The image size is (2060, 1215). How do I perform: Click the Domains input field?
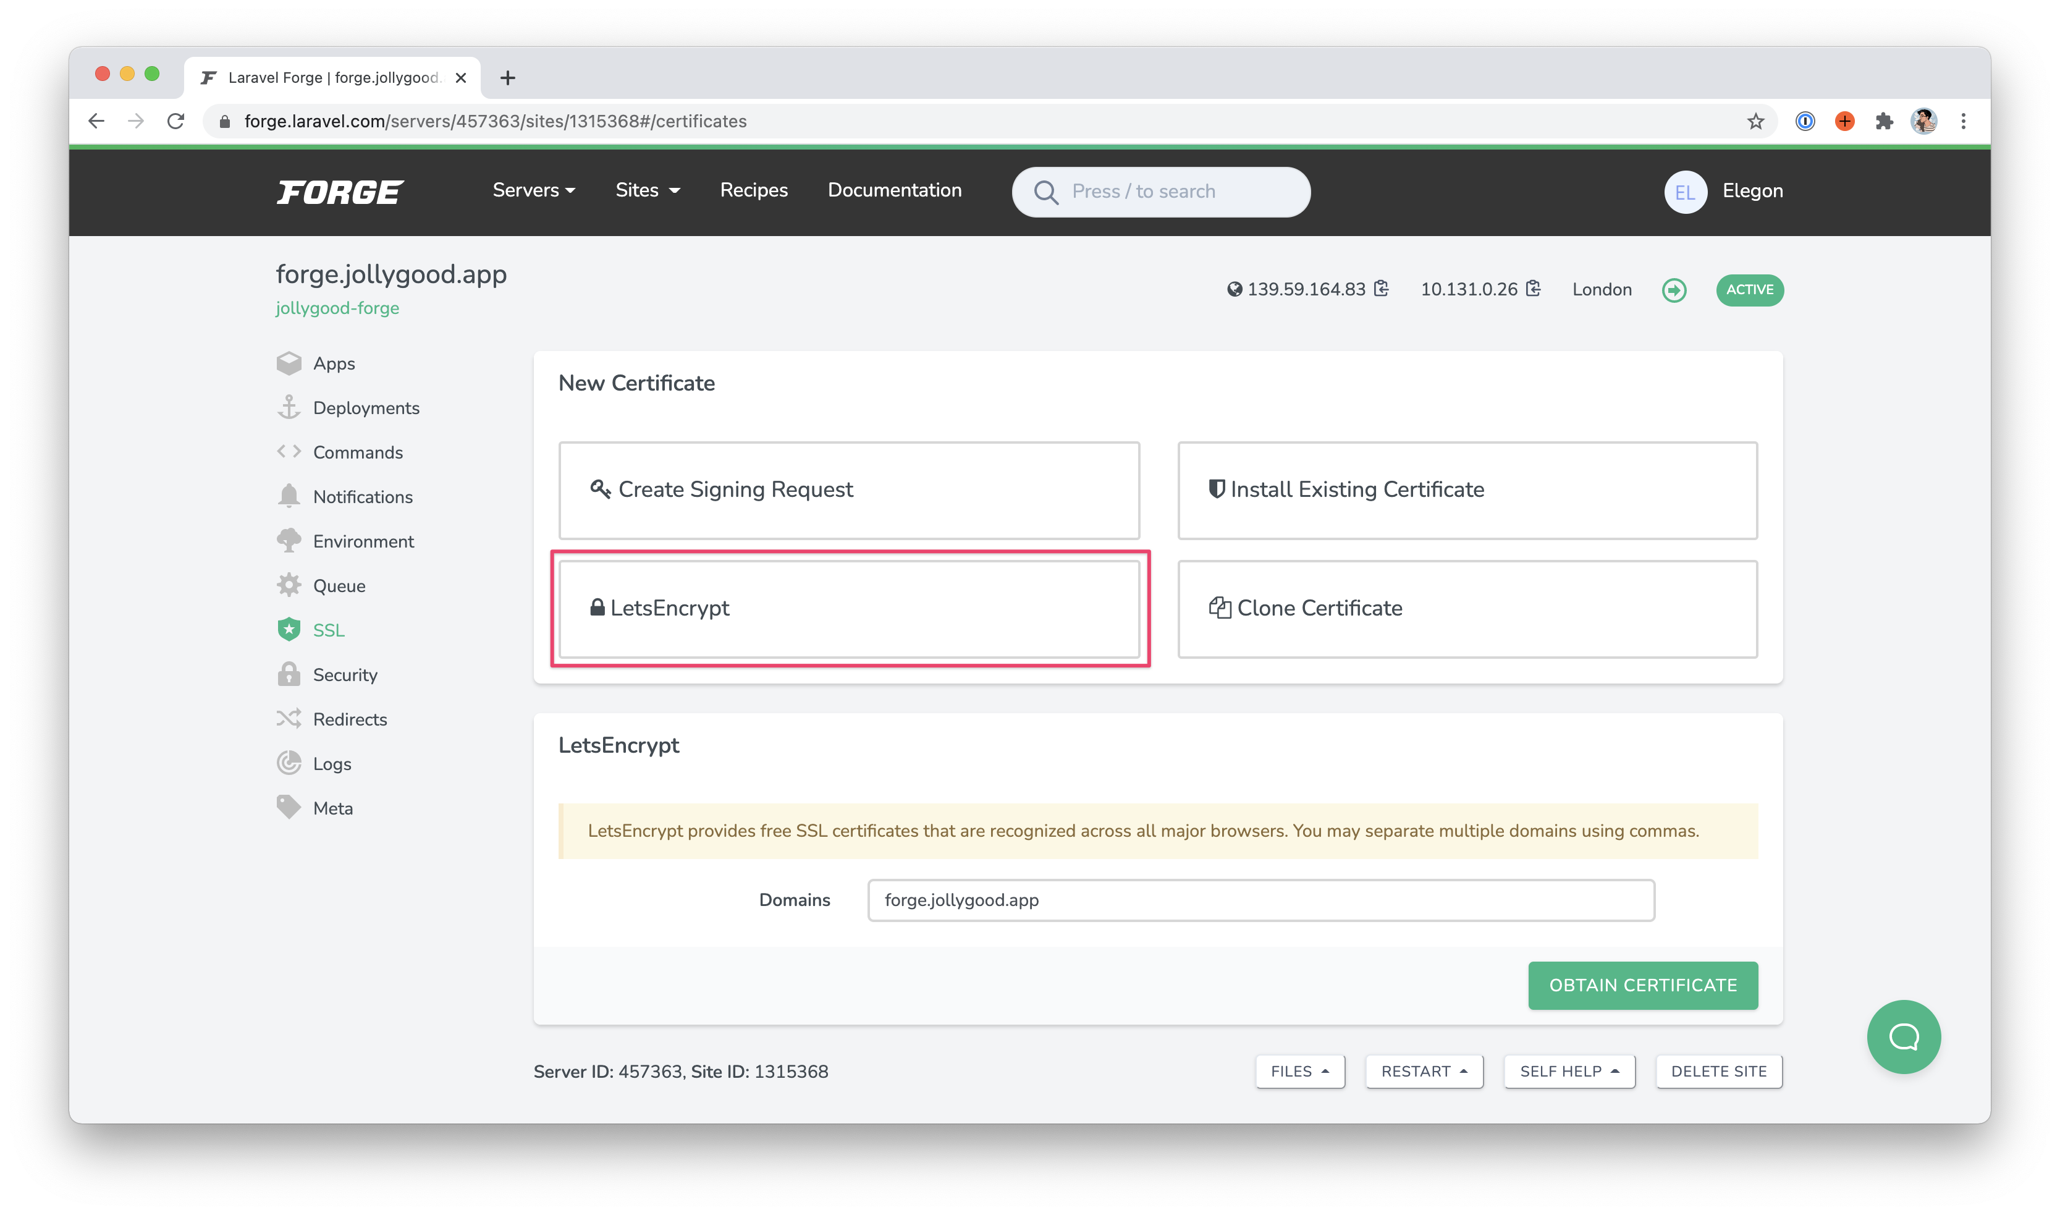(1260, 900)
